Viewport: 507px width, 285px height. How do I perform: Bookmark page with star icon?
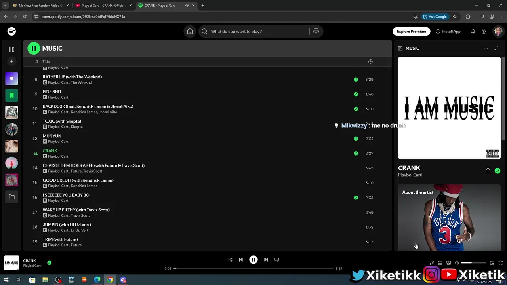point(455,17)
